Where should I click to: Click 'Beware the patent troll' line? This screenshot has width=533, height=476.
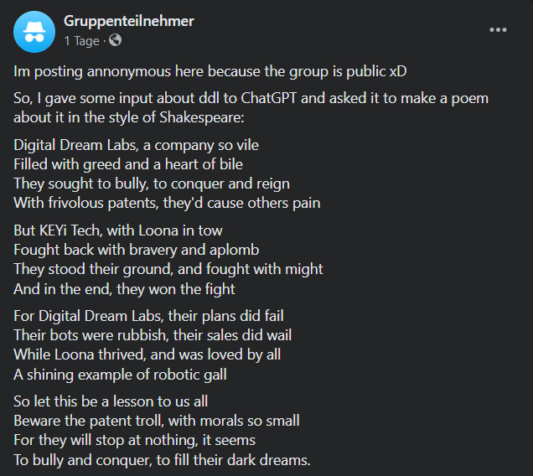tap(157, 421)
